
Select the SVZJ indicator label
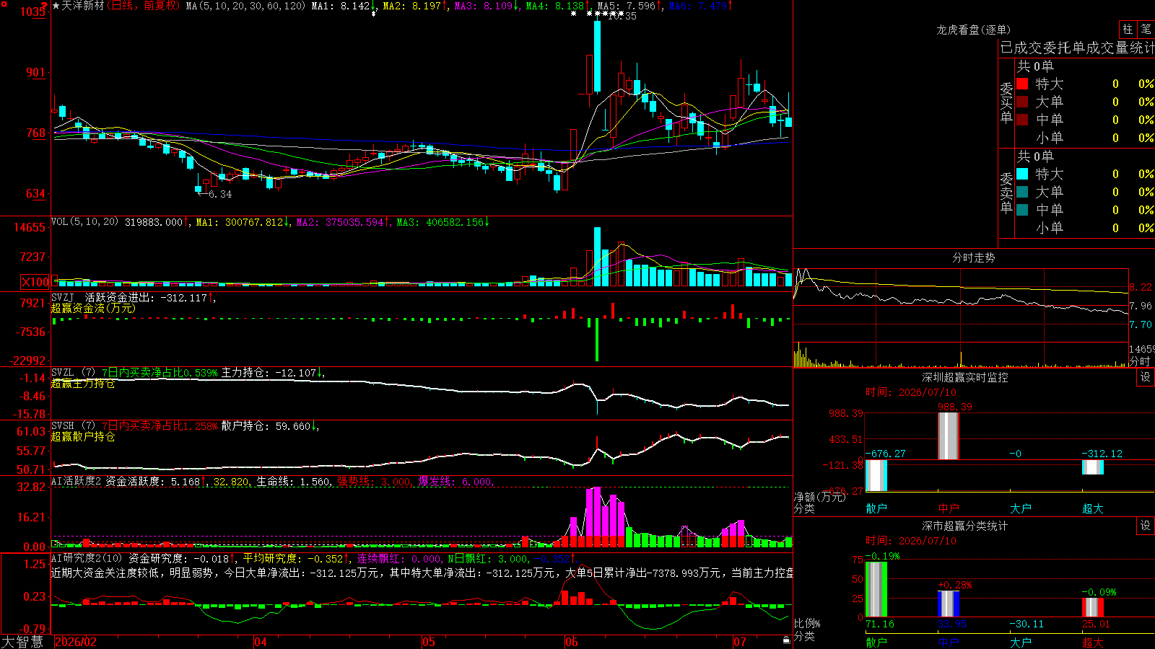[63, 297]
